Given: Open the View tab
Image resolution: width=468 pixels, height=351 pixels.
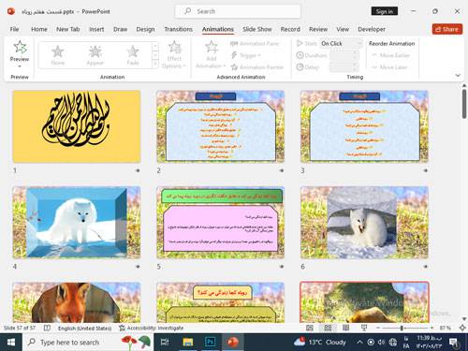Looking at the screenshot, I should pyautogui.click(x=343, y=29).
